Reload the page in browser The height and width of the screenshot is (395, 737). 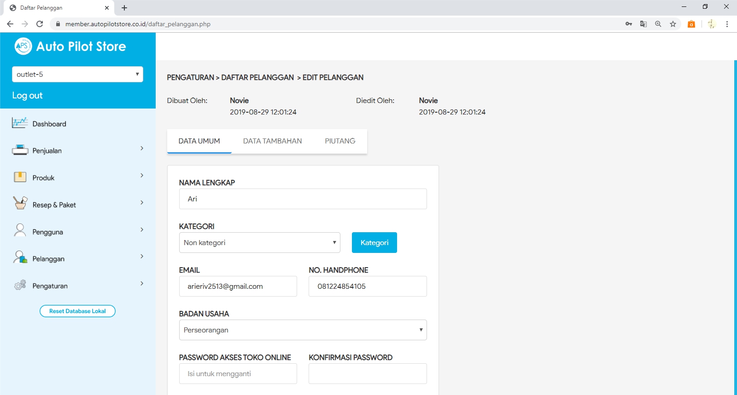pyautogui.click(x=40, y=24)
